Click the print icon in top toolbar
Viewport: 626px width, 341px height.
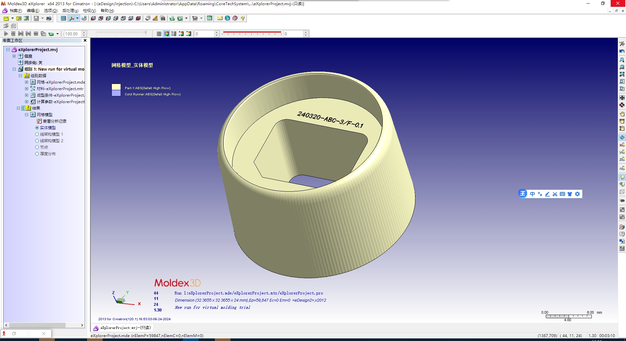tap(49, 19)
